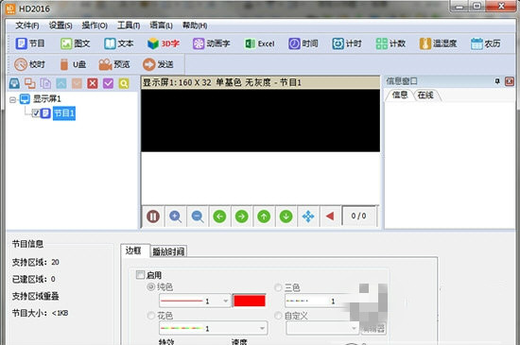Add a 时间 clock area
The image size is (520, 345).
pyautogui.click(x=303, y=43)
